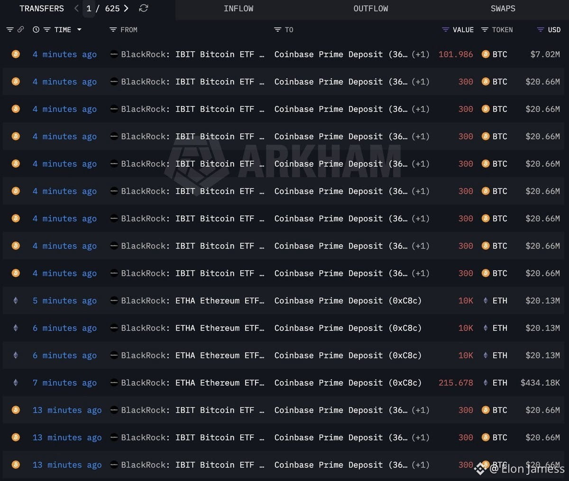569x481 pixels.
Task: Open Coinbase Prime Deposit (0xC8c) in the $434.18K row
Action: click(348, 383)
